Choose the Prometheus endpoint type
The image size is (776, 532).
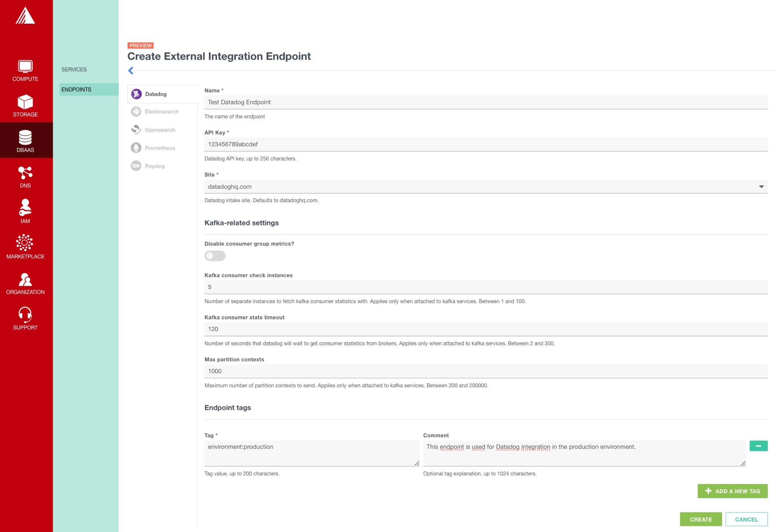160,148
